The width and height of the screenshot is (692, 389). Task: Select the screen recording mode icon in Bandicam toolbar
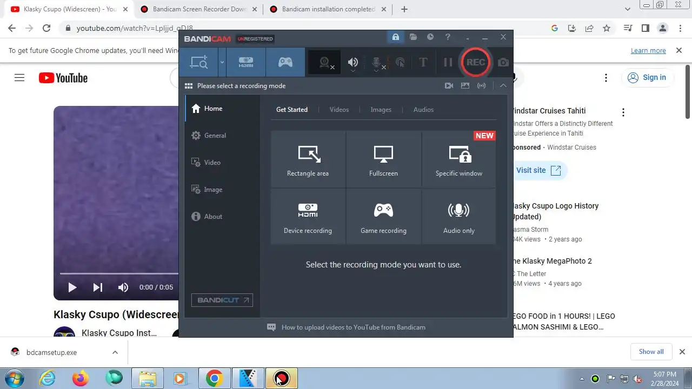tap(199, 62)
